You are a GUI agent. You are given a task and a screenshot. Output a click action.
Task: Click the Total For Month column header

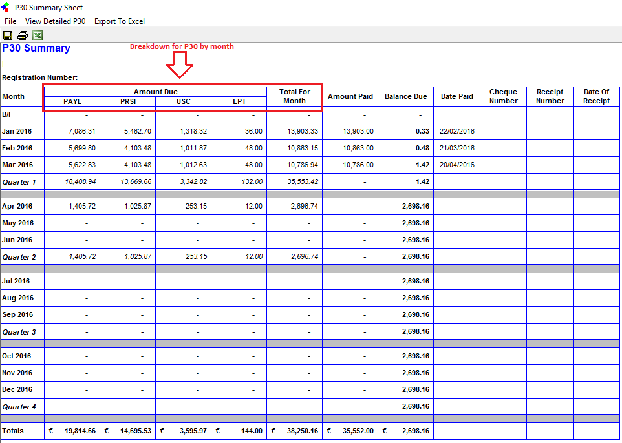pyautogui.click(x=294, y=97)
